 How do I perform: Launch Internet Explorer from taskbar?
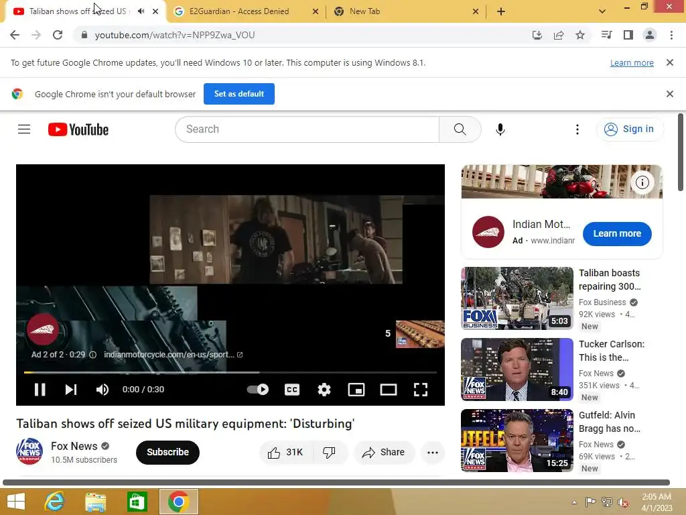55,502
